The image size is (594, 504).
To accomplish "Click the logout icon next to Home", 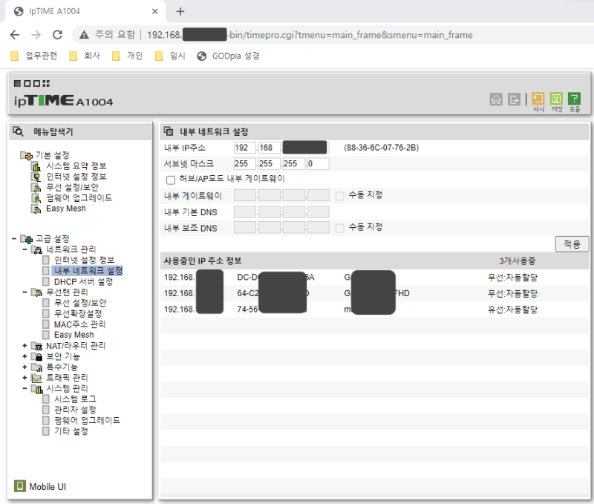I will pyautogui.click(x=514, y=99).
